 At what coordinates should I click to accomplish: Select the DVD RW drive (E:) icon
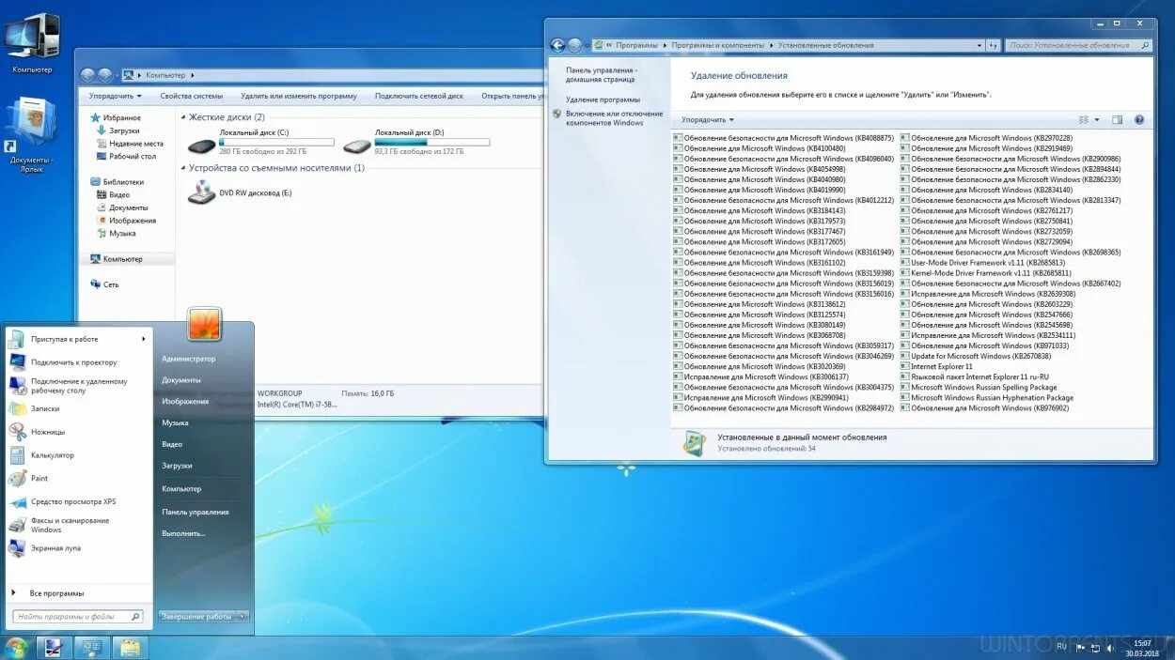pyautogui.click(x=202, y=192)
